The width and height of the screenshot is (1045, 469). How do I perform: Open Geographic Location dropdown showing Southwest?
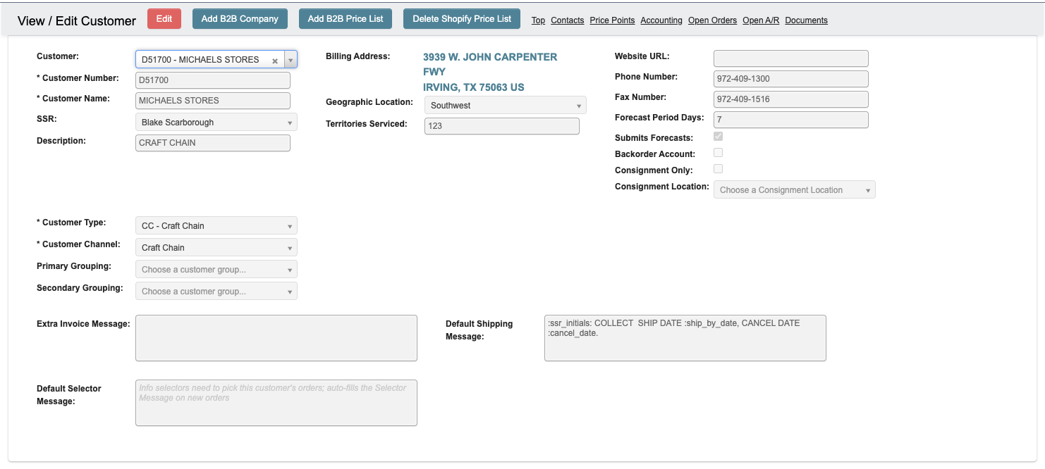tap(506, 106)
